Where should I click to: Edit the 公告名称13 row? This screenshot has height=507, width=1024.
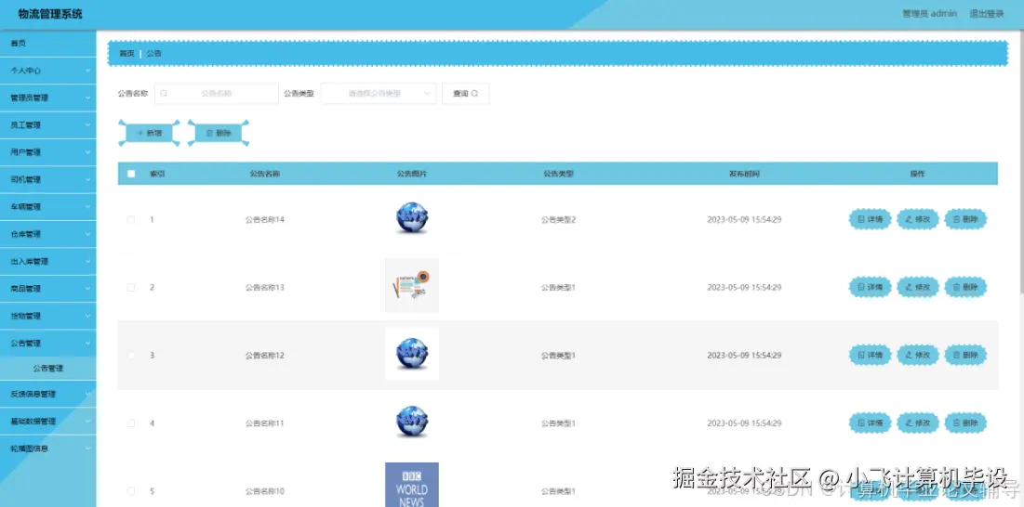click(918, 287)
